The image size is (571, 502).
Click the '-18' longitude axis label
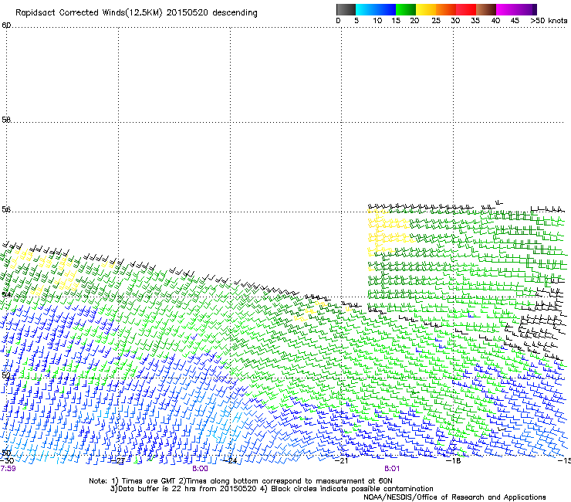point(454,461)
